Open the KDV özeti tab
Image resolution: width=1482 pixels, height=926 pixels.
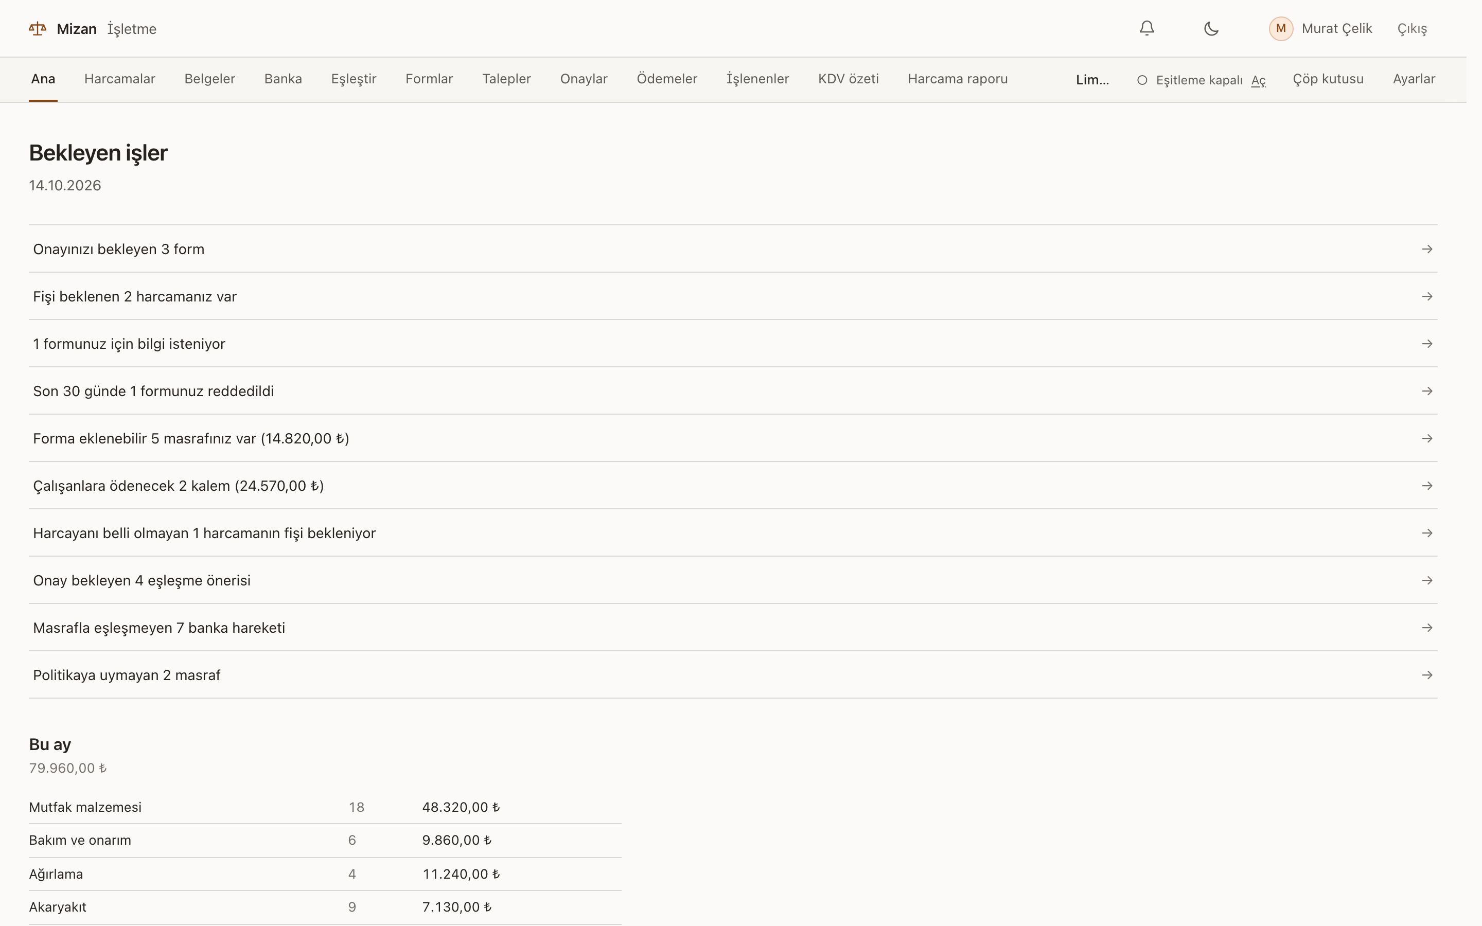[x=848, y=79]
